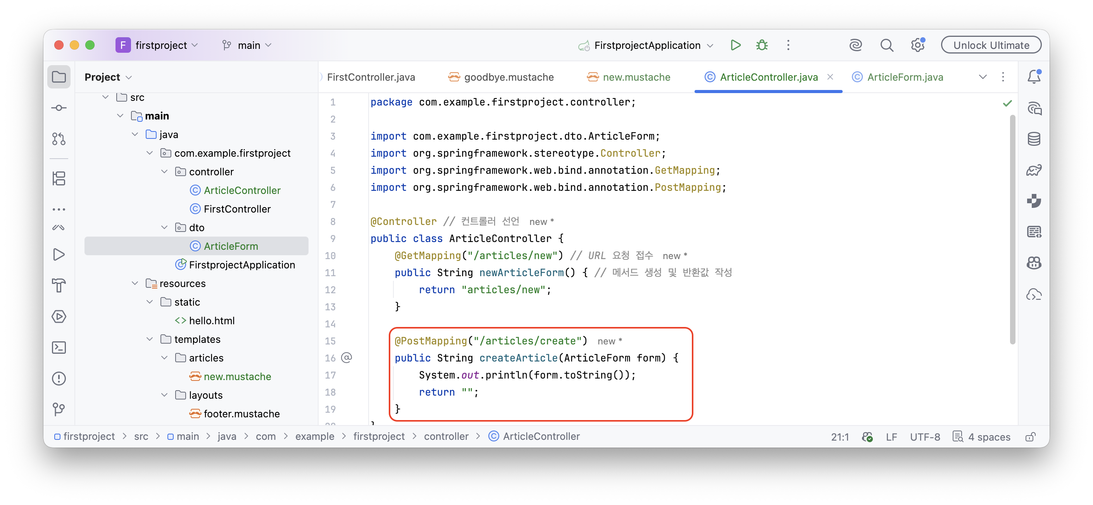Run FirstprojectApplication with the play icon
The image size is (1093, 505).
[735, 45]
